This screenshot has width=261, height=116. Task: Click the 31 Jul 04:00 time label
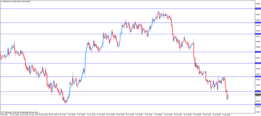pos(217,115)
